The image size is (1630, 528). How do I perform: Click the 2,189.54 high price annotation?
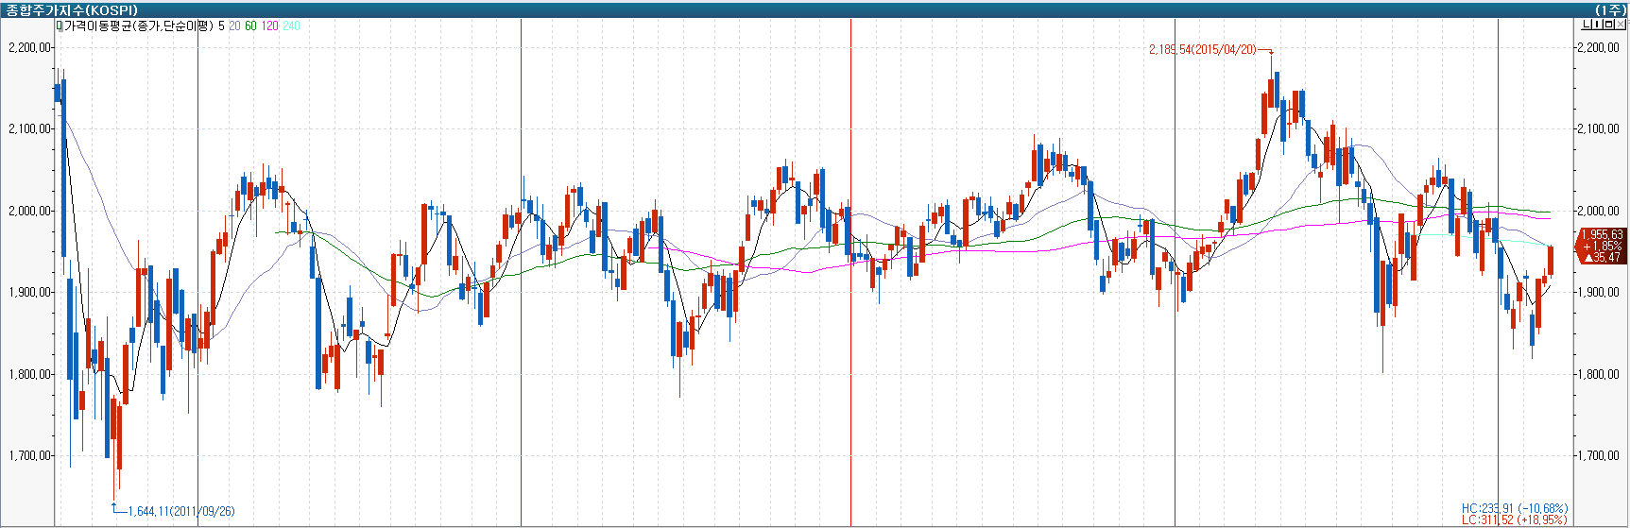1203,49
